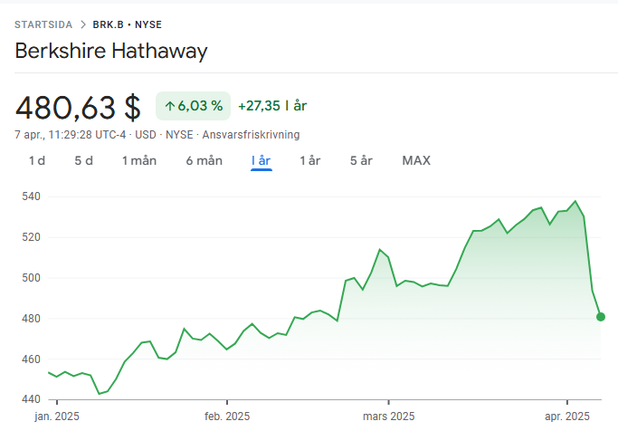Select the 1 d time range tab
This screenshot has height=431, width=618.
tap(37, 160)
